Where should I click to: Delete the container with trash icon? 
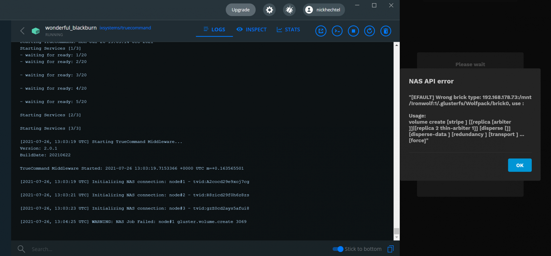pos(386,31)
